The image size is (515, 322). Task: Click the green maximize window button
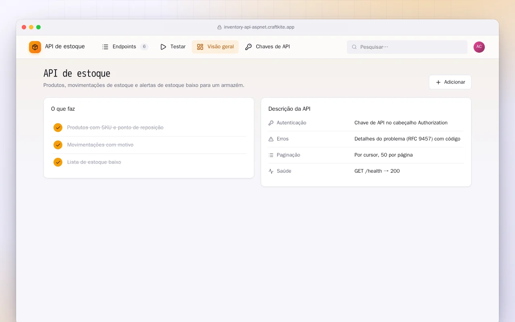(39, 27)
